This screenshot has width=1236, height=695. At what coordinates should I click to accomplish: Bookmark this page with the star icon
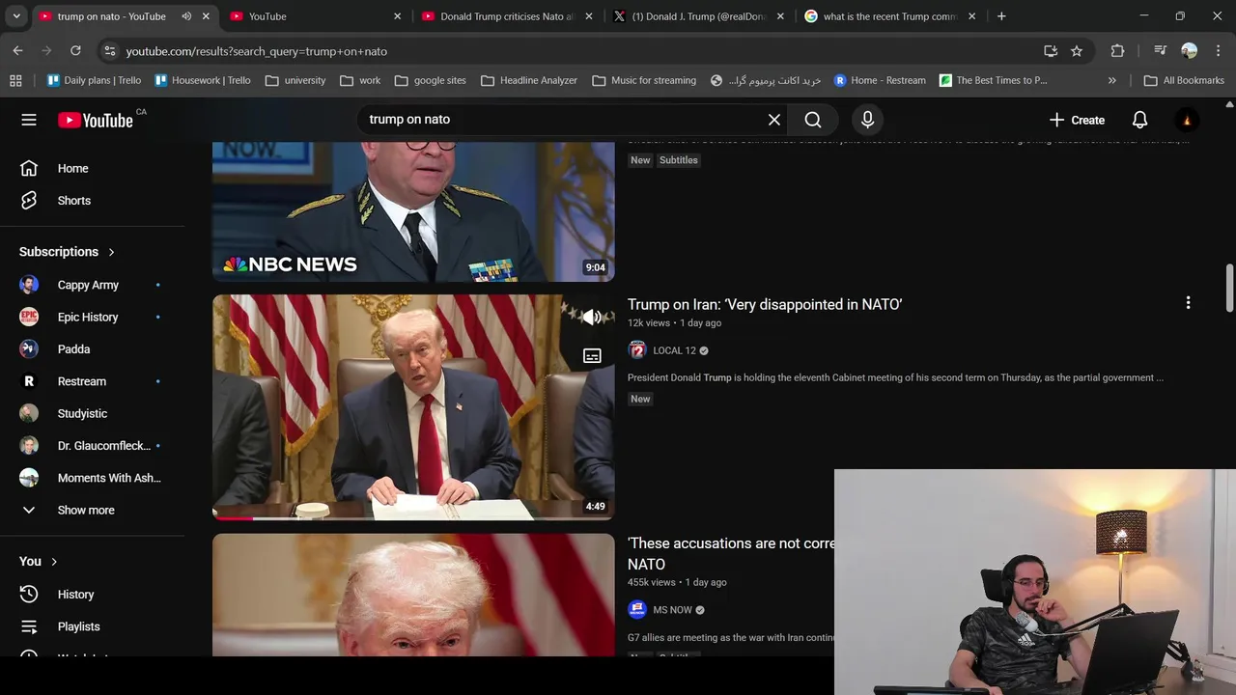pos(1077,50)
